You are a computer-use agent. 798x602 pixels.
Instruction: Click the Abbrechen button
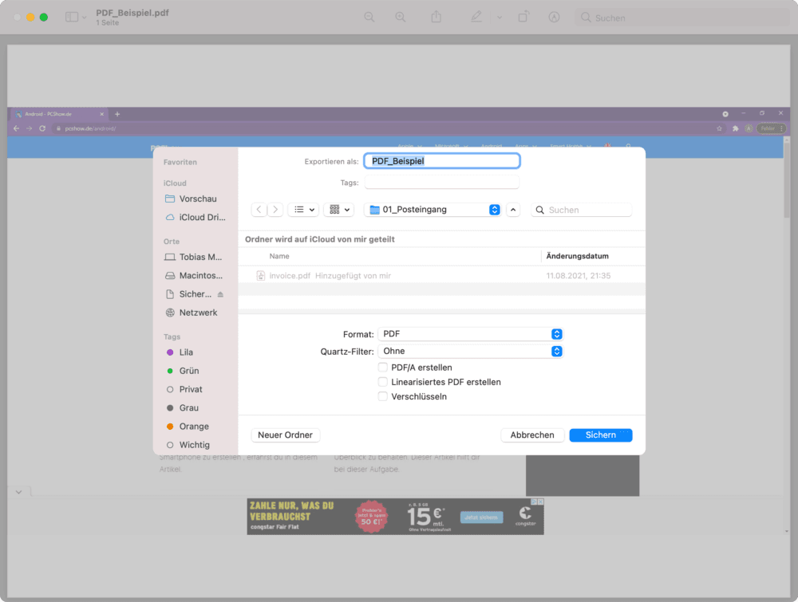coord(532,435)
